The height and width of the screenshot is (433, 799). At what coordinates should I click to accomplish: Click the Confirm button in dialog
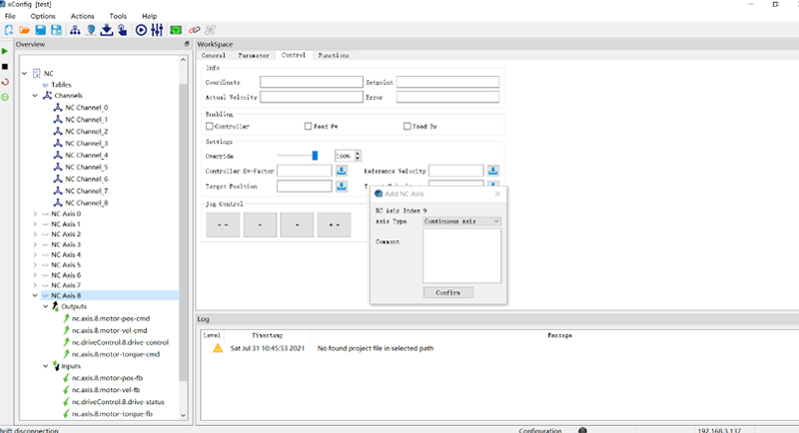(447, 292)
